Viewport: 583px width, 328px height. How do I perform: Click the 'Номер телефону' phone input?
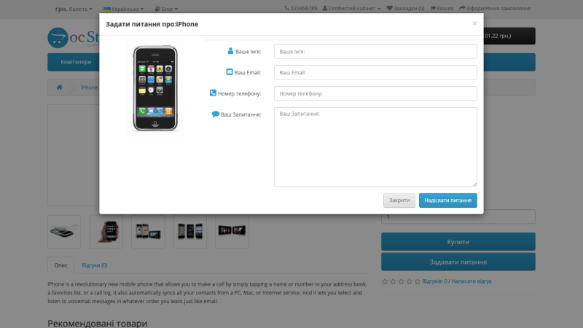(x=375, y=93)
